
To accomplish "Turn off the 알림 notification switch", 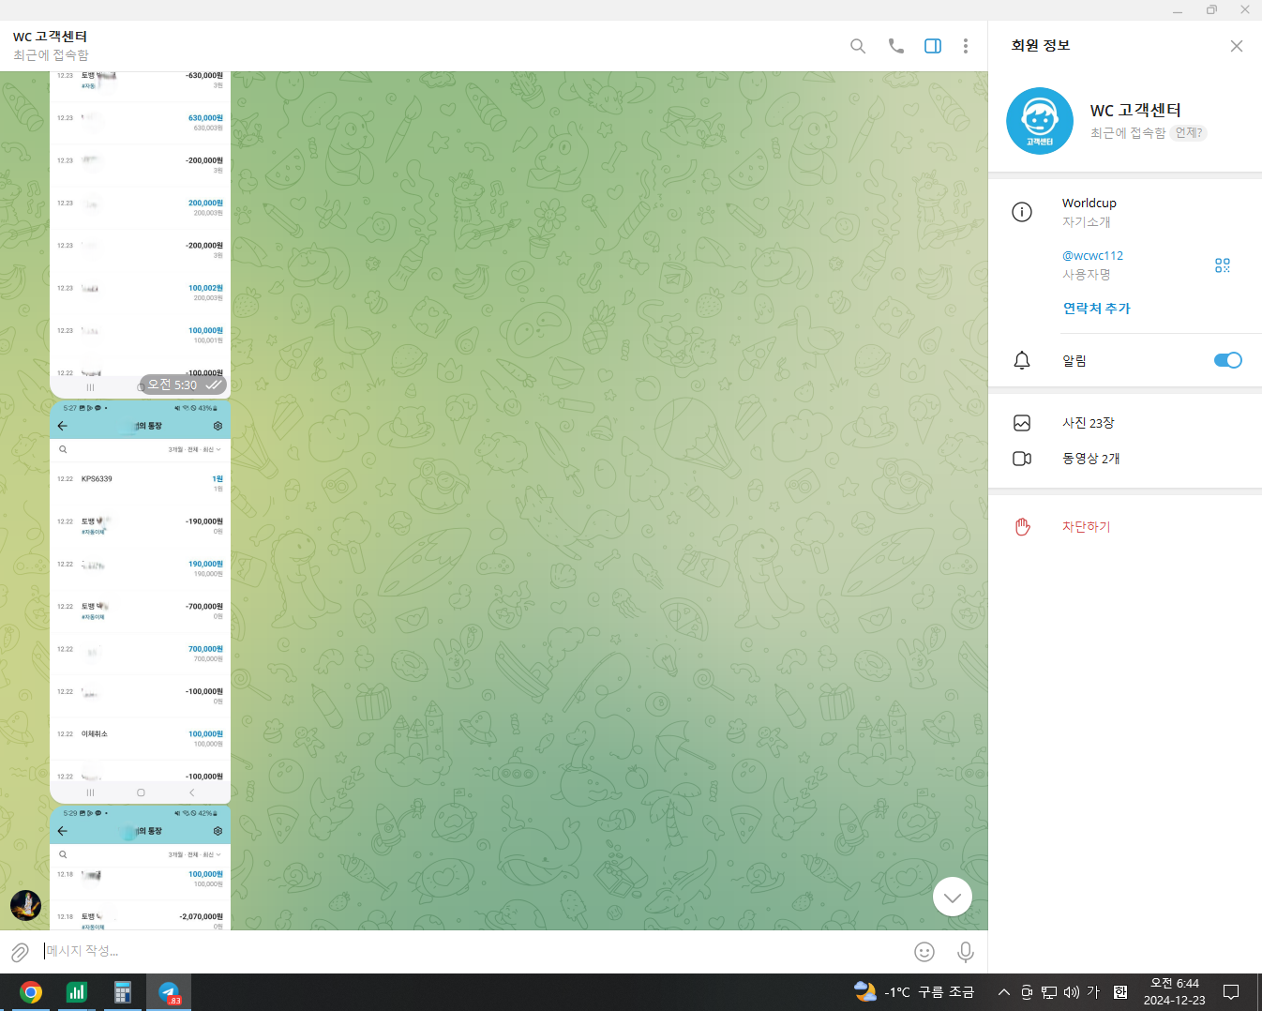I will pos(1226,360).
